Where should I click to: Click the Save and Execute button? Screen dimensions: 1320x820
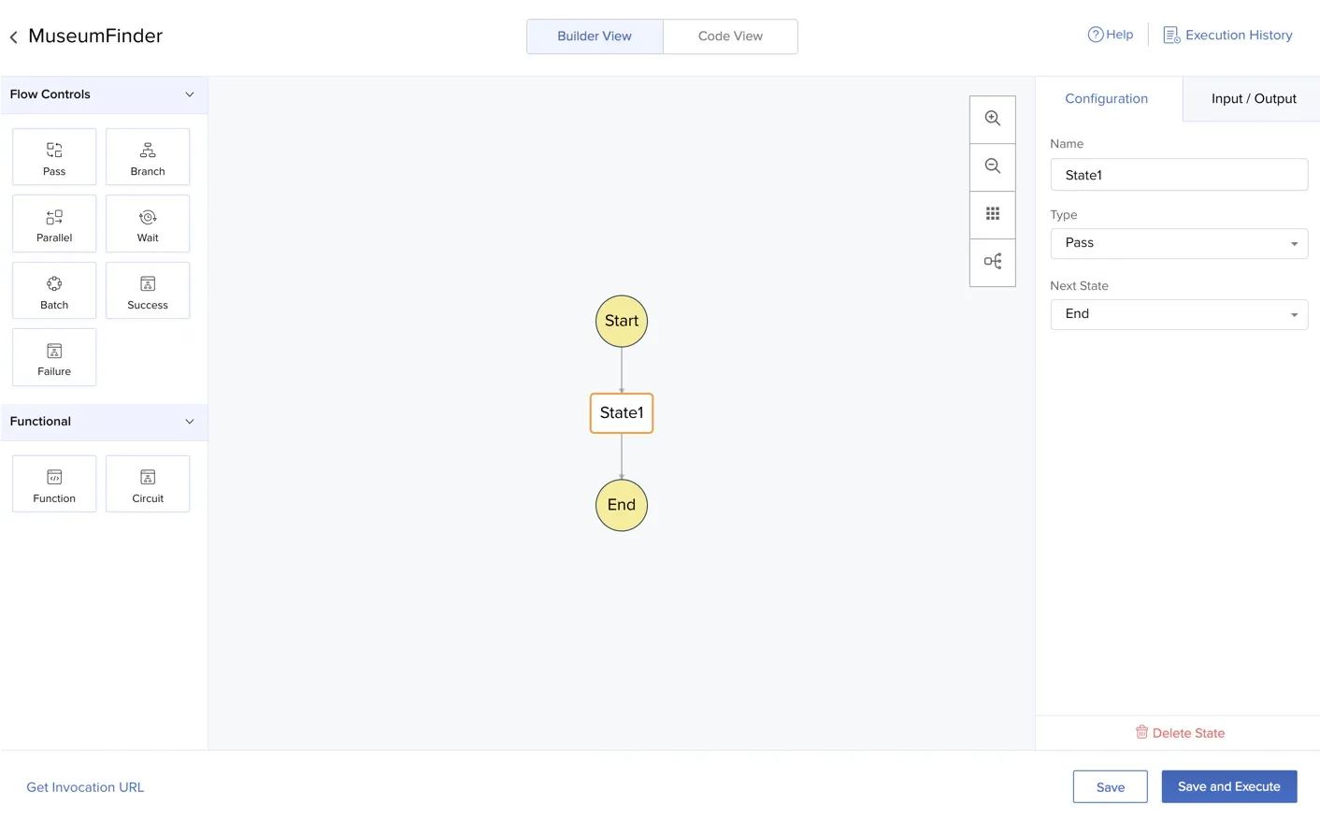click(1228, 786)
